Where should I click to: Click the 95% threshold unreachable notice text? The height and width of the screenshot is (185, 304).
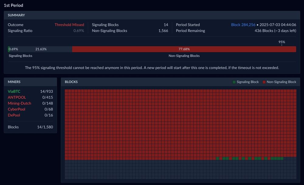tap(152, 68)
